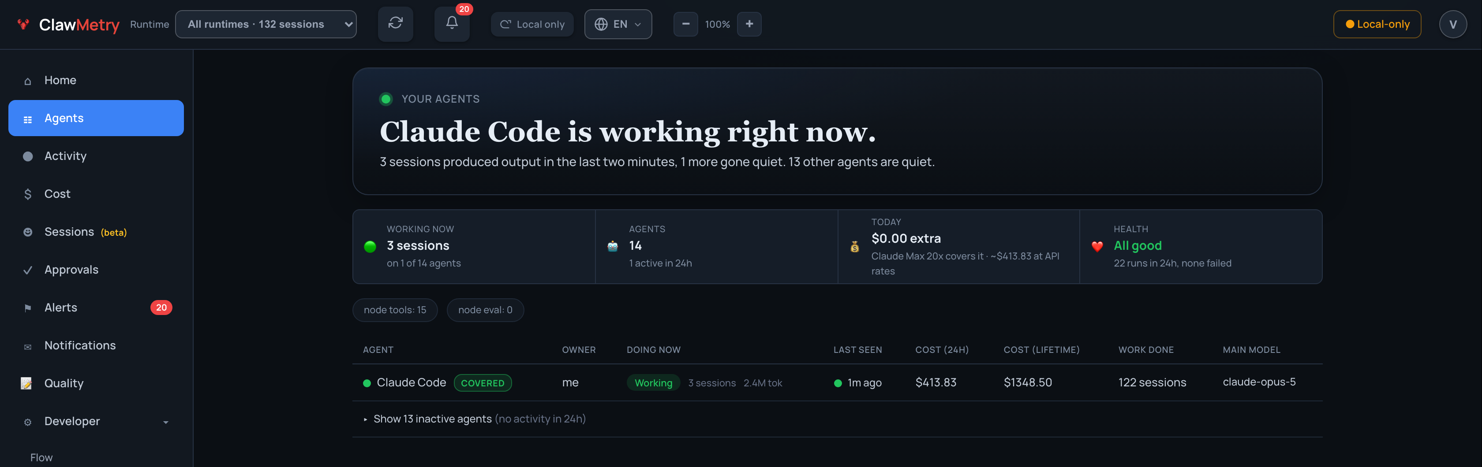
Task: Click the Working Now 3 sessions card
Action: 473,246
